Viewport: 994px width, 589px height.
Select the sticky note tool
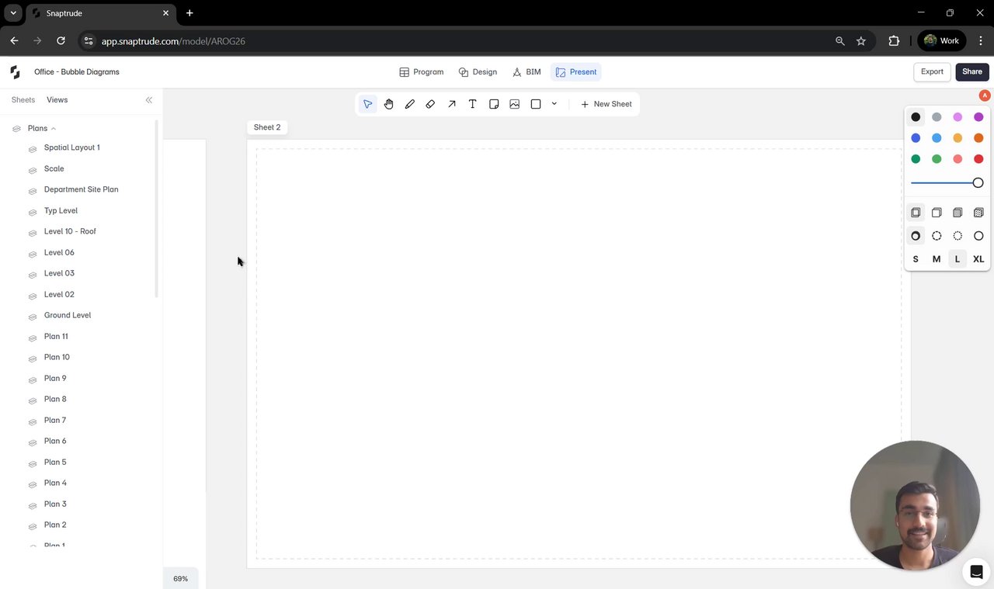click(494, 104)
